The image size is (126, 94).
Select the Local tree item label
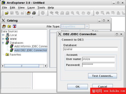[x=14, y=35]
